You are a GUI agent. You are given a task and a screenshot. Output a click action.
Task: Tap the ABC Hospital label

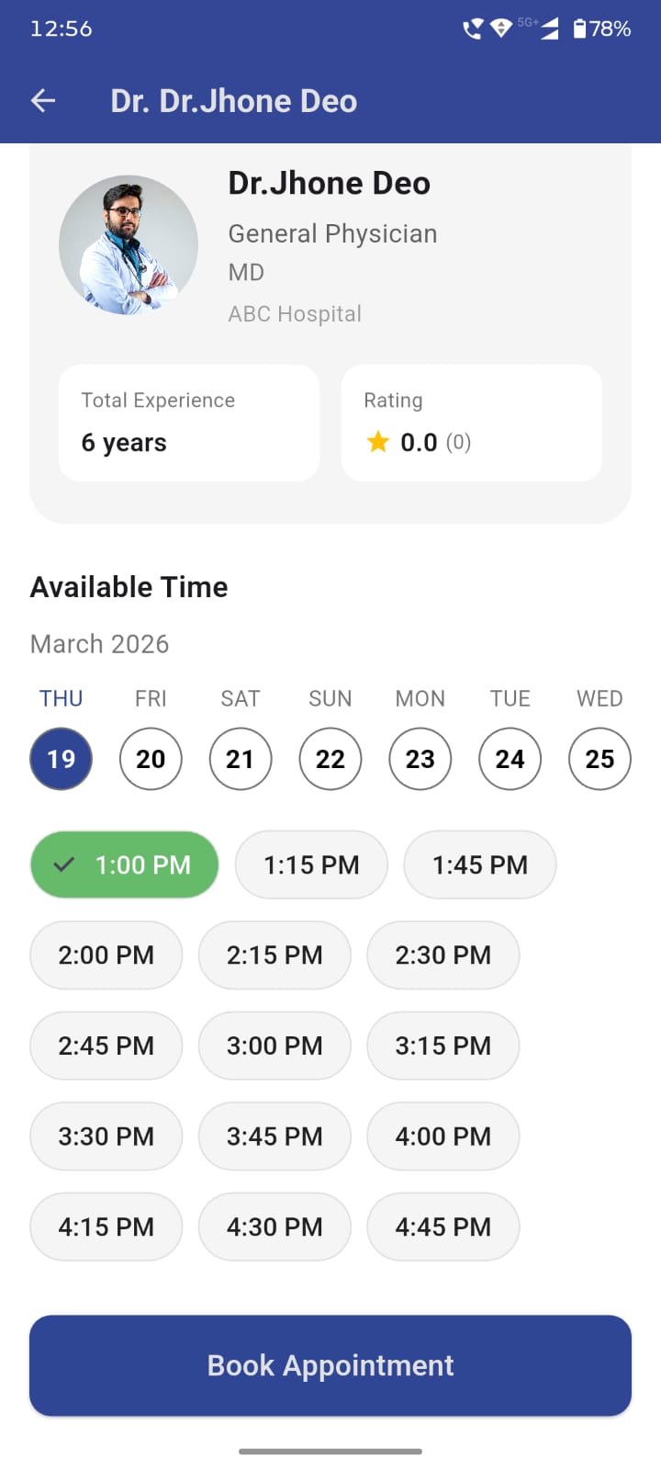point(295,314)
